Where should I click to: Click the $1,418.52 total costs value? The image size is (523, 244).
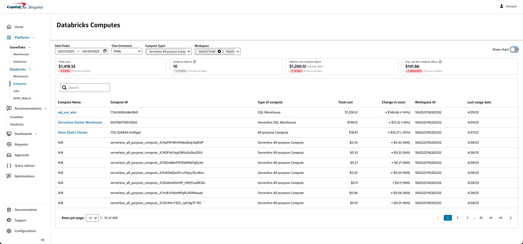[x=67, y=66]
